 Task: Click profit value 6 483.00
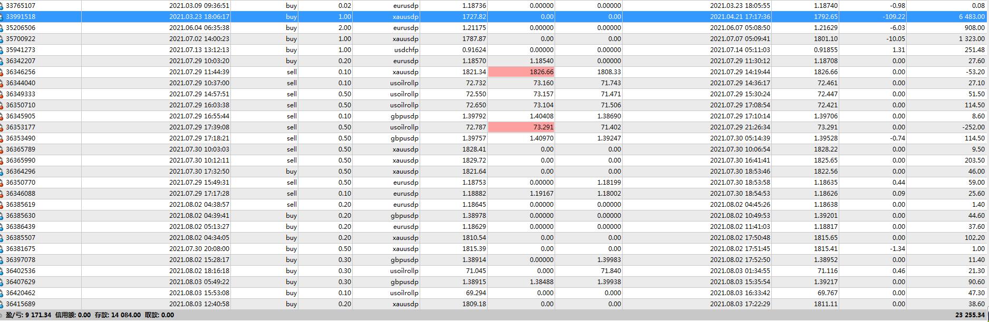click(x=972, y=17)
